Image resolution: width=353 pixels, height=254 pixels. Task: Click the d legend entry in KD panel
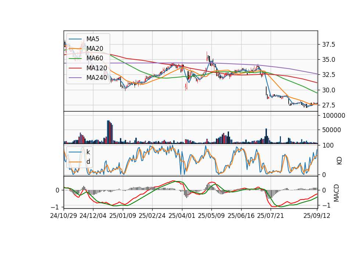(x=88, y=162)
